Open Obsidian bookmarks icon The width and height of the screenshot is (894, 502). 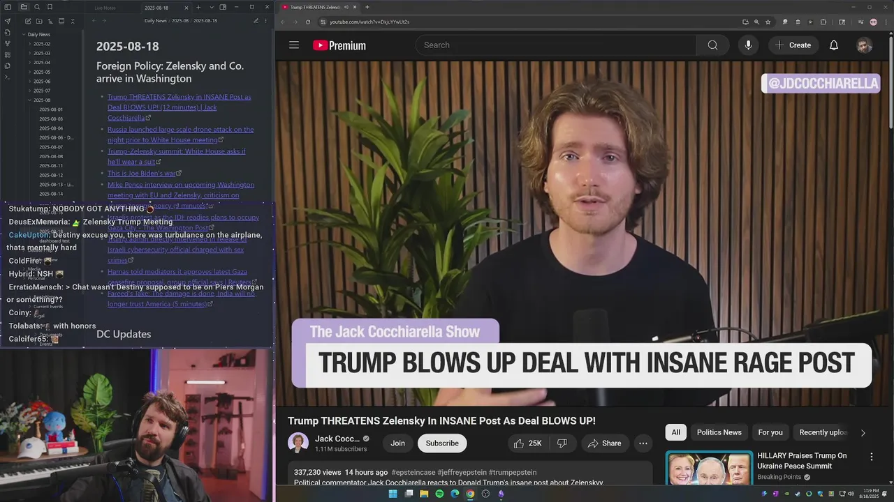click(x=50, y=7)
